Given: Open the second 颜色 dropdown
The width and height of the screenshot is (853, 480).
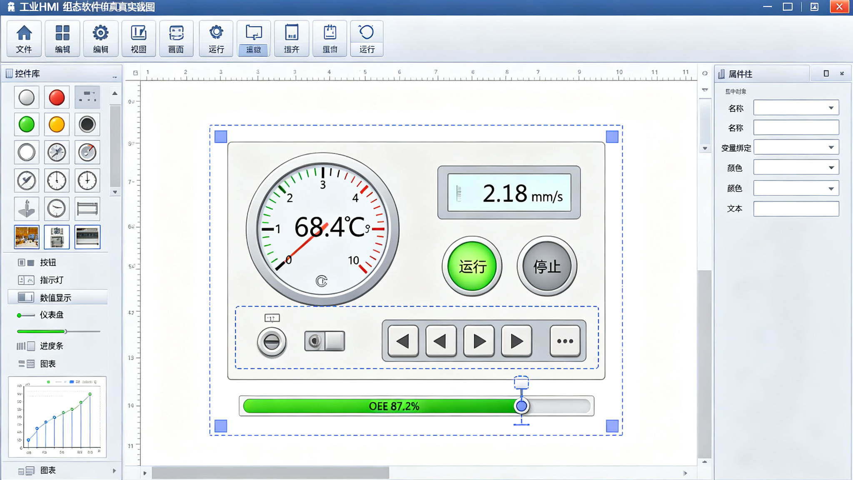Looking at the screenshot, I should [796, 188].
